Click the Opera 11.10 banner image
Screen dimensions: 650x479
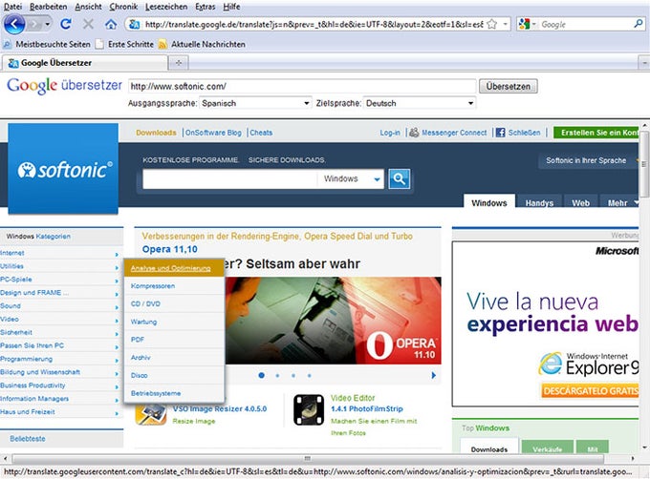click(x=333, y=321)
